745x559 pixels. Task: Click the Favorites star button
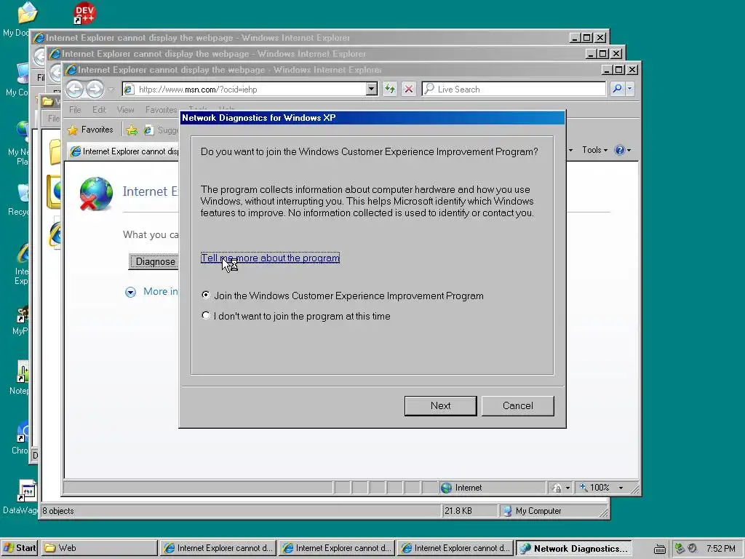(x=90, y=130)
